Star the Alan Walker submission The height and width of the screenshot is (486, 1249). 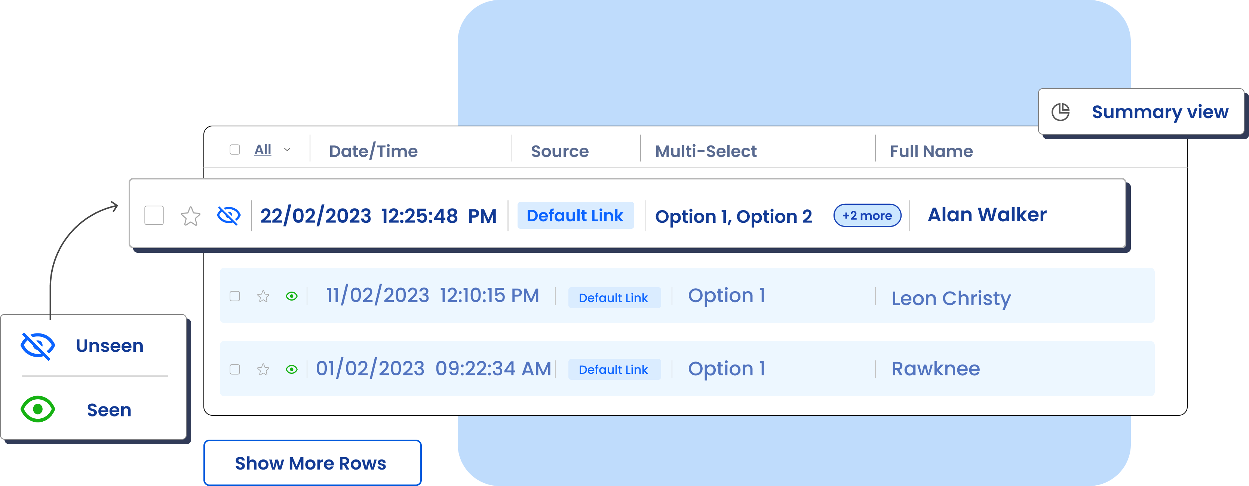click(191, 216)
